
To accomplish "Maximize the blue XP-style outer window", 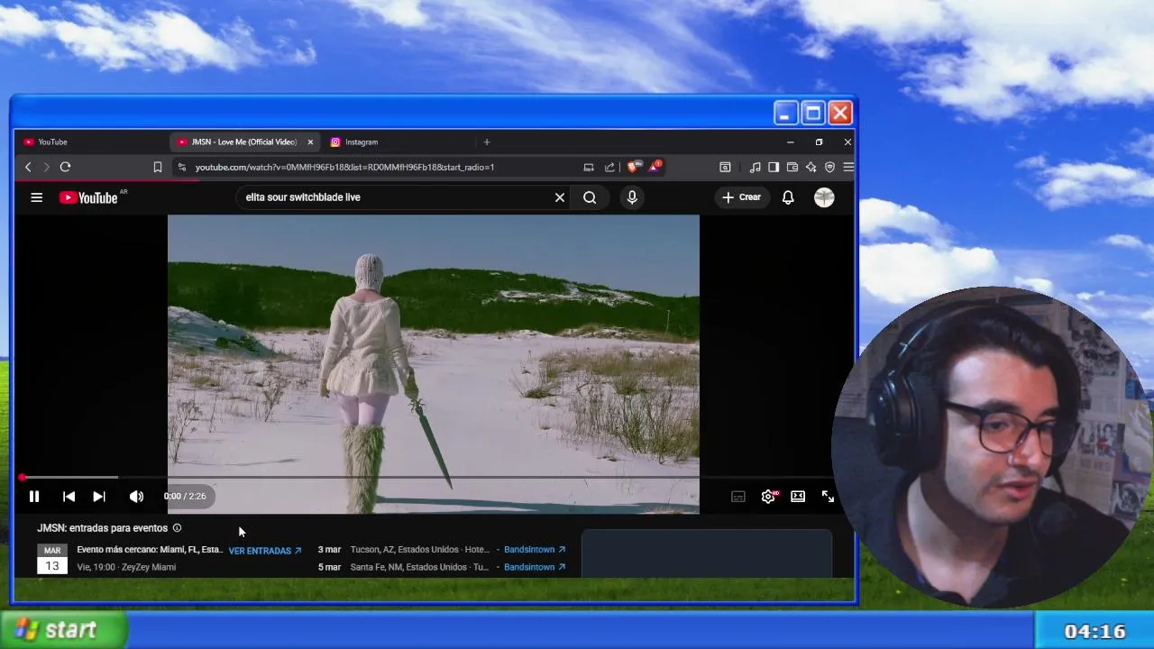I will pos(812,113).
